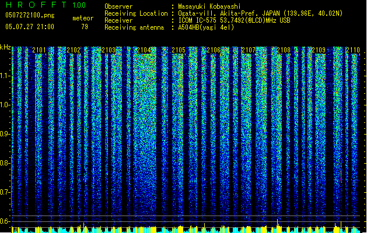The image size is (367, 233).
Task: Click the 2110 time marker
Action: point(353,50)
